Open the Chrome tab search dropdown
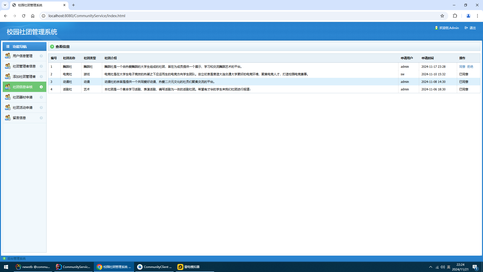This screenshot has width=483, height=272. coord(5,5)
